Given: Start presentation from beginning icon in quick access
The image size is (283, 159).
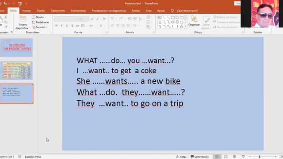Looking at the screenshot, I should [20, 4].
